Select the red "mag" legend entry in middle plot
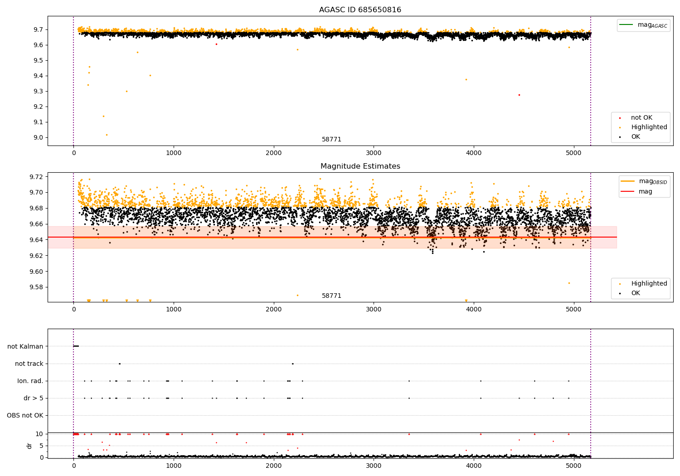The height and width of the screenshot is (476, 680). point(636,191)
